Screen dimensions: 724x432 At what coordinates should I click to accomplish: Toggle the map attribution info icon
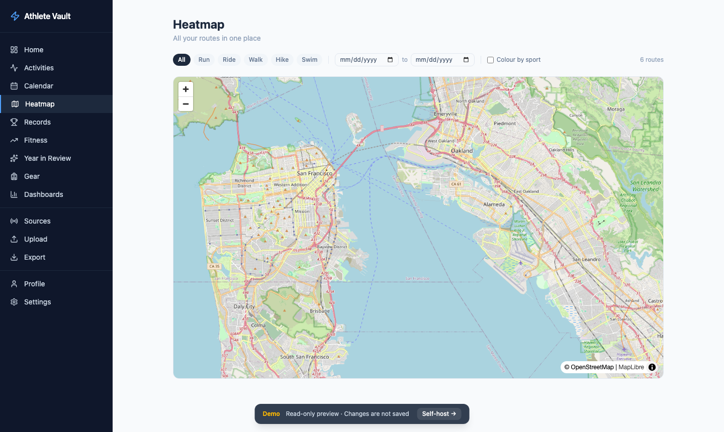point(652,367)
